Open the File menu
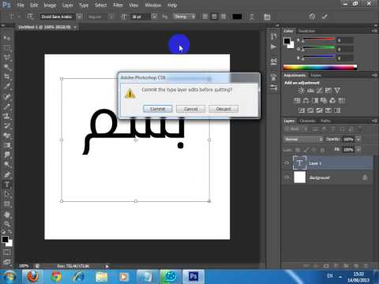379x284 pixels. point(21,5)
